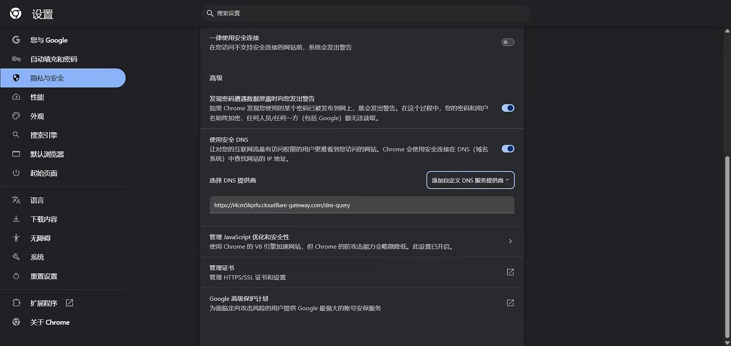Viewport: 731px width, 346px height.
Task: Click the custom DNS URL input field
Action: tap(362, 205)
